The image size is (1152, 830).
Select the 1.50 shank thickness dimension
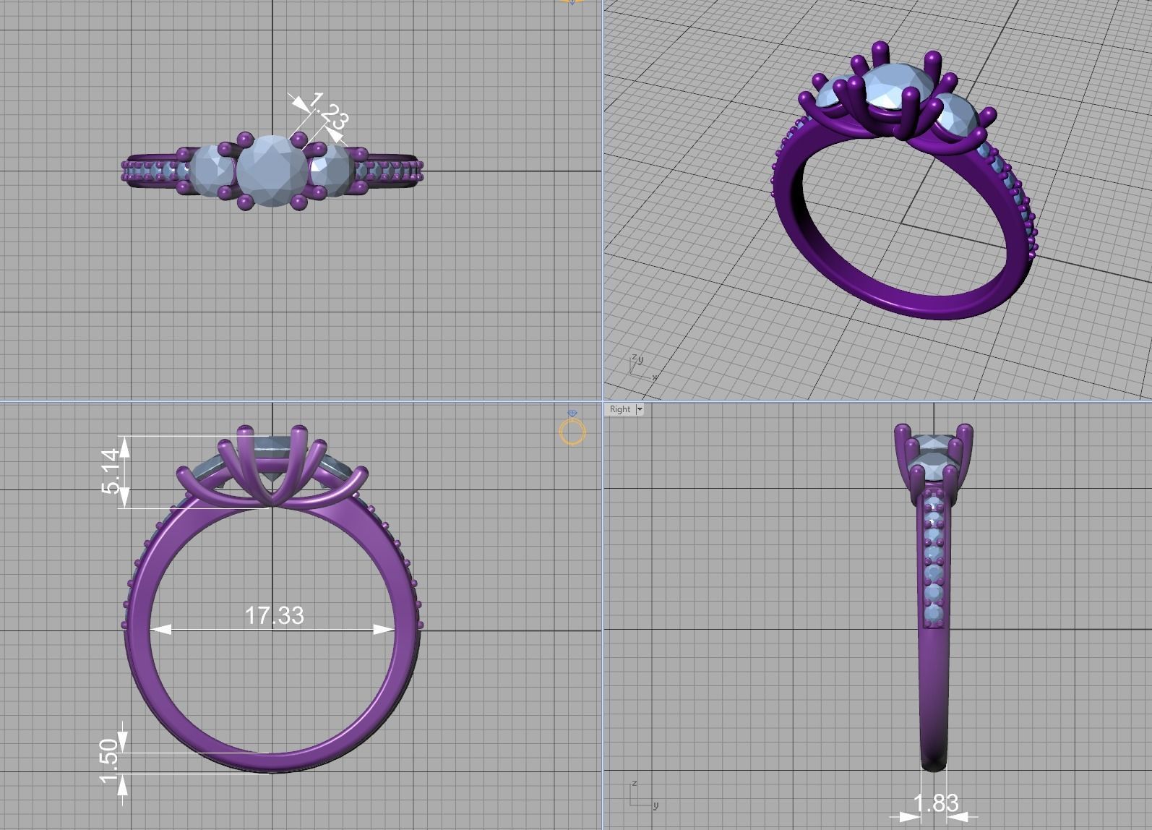point(109,761)
